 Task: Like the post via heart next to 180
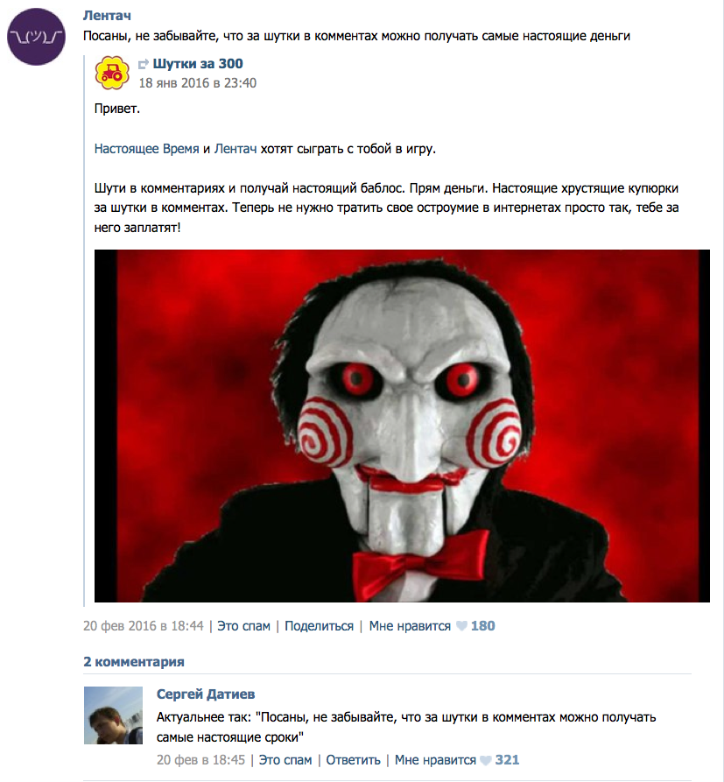[x=461, y=626]
